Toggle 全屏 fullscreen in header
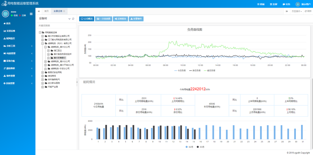The image size is (313, 155). pyautogui.click(x=274, y=4)
